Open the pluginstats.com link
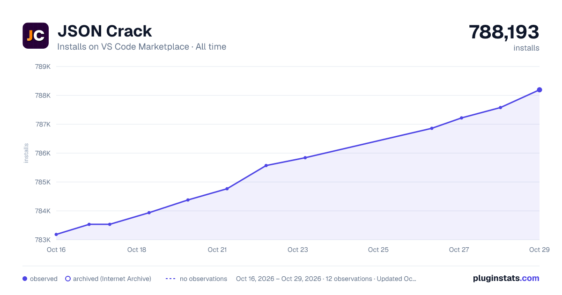The image size is (562, 295). pyautogui.click(x=506, y=278)
